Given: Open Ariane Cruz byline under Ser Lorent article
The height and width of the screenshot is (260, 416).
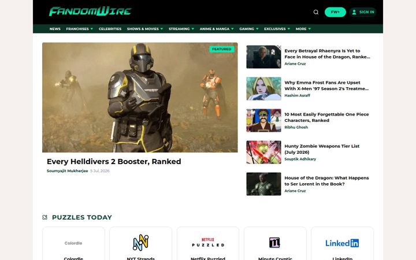Looking at the screenshot, I should click(x=295, y=191).
